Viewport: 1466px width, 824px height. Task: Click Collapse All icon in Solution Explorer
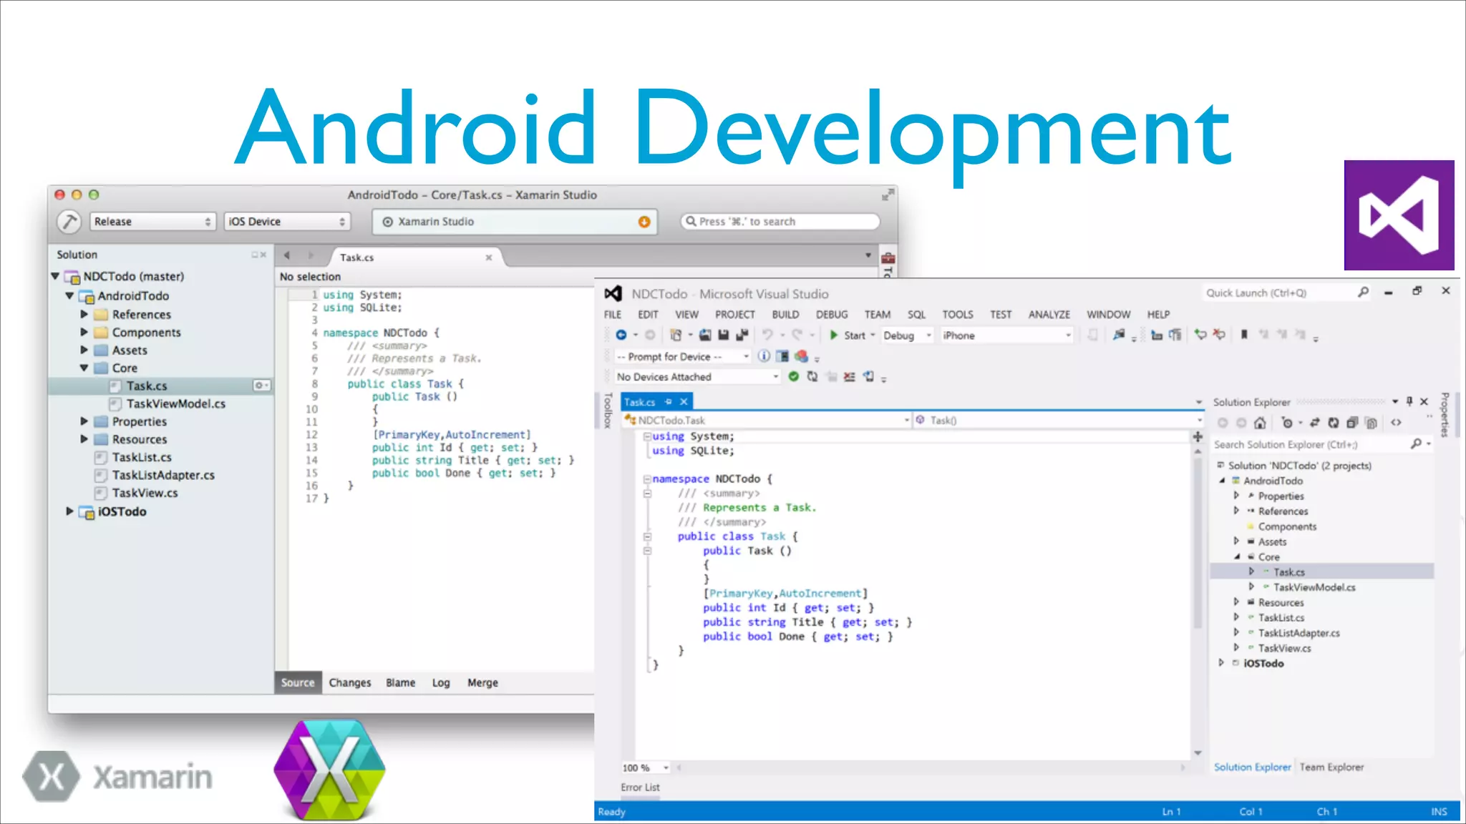(x=1352, y=423)
